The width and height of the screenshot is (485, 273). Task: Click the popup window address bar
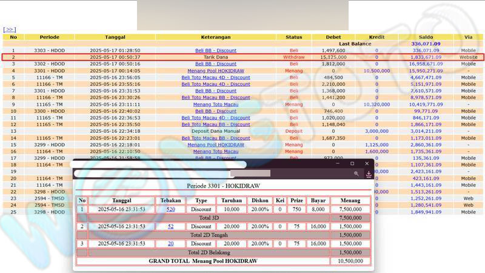pyautogui.click(x=212, y=174)
